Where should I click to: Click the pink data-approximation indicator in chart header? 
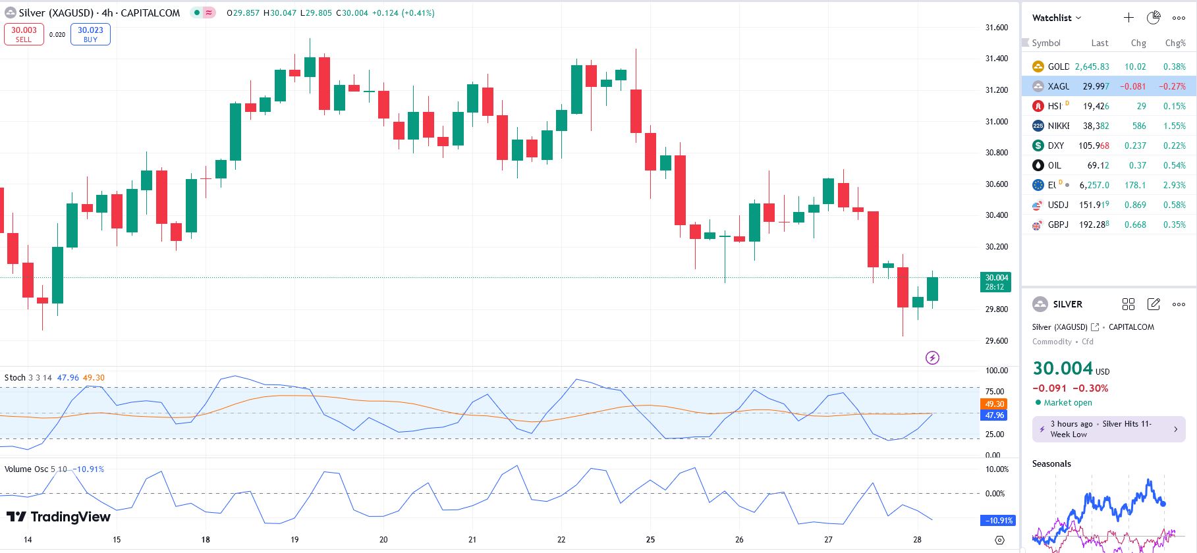click(x=209, y=13)
